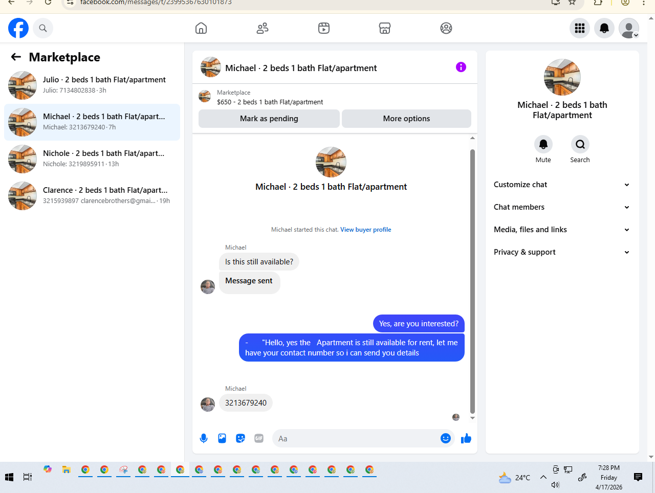
Task: Open the Windows Start button
Action: [x=9, y=477]
